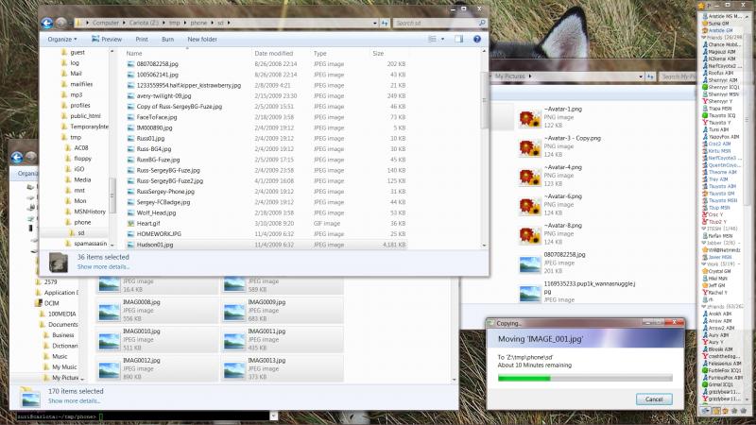Click the Back navigation arrow in the sd window

pyautogui.click(x=47, y=23)
